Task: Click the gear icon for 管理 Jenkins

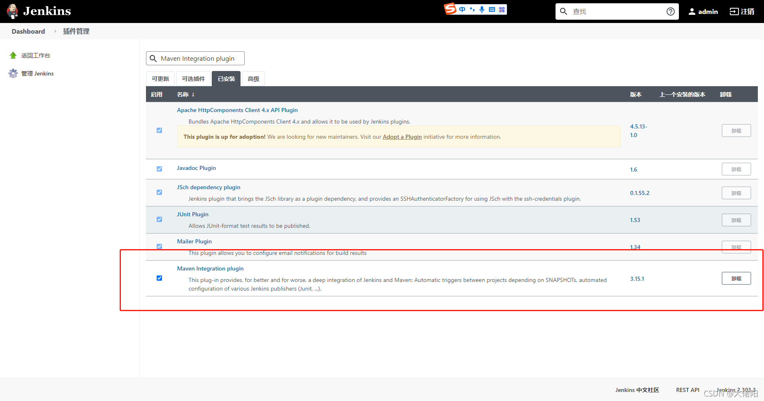Action: coord(13,73)
